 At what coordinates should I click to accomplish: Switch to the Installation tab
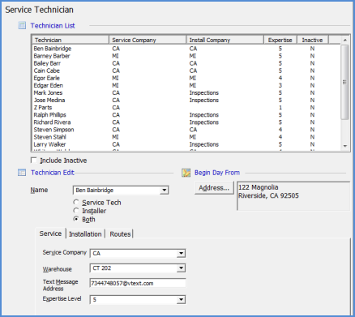[85, 234]
